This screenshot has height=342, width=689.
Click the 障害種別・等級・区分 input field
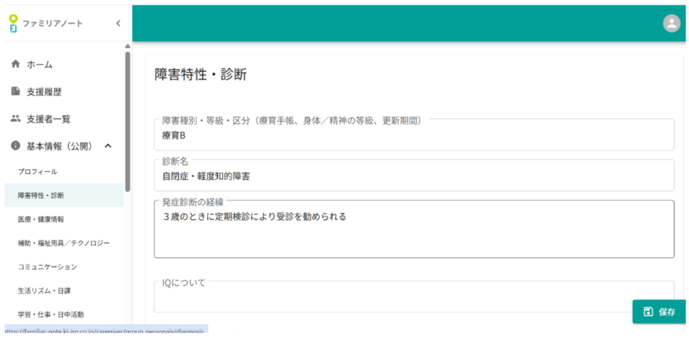click(414, 136)
